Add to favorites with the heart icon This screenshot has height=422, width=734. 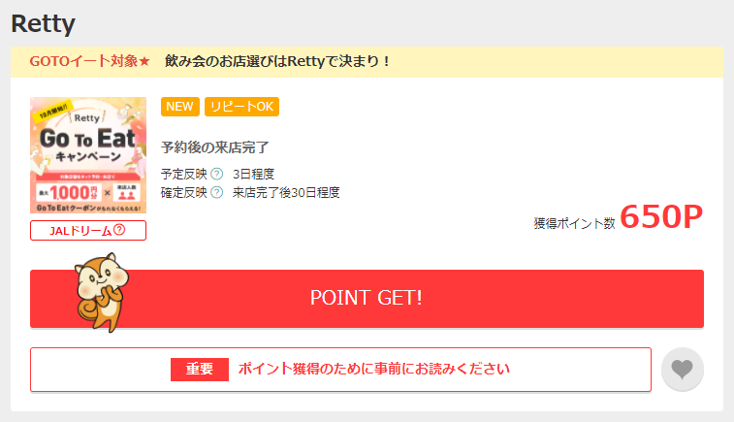click(x=682, y=370)
